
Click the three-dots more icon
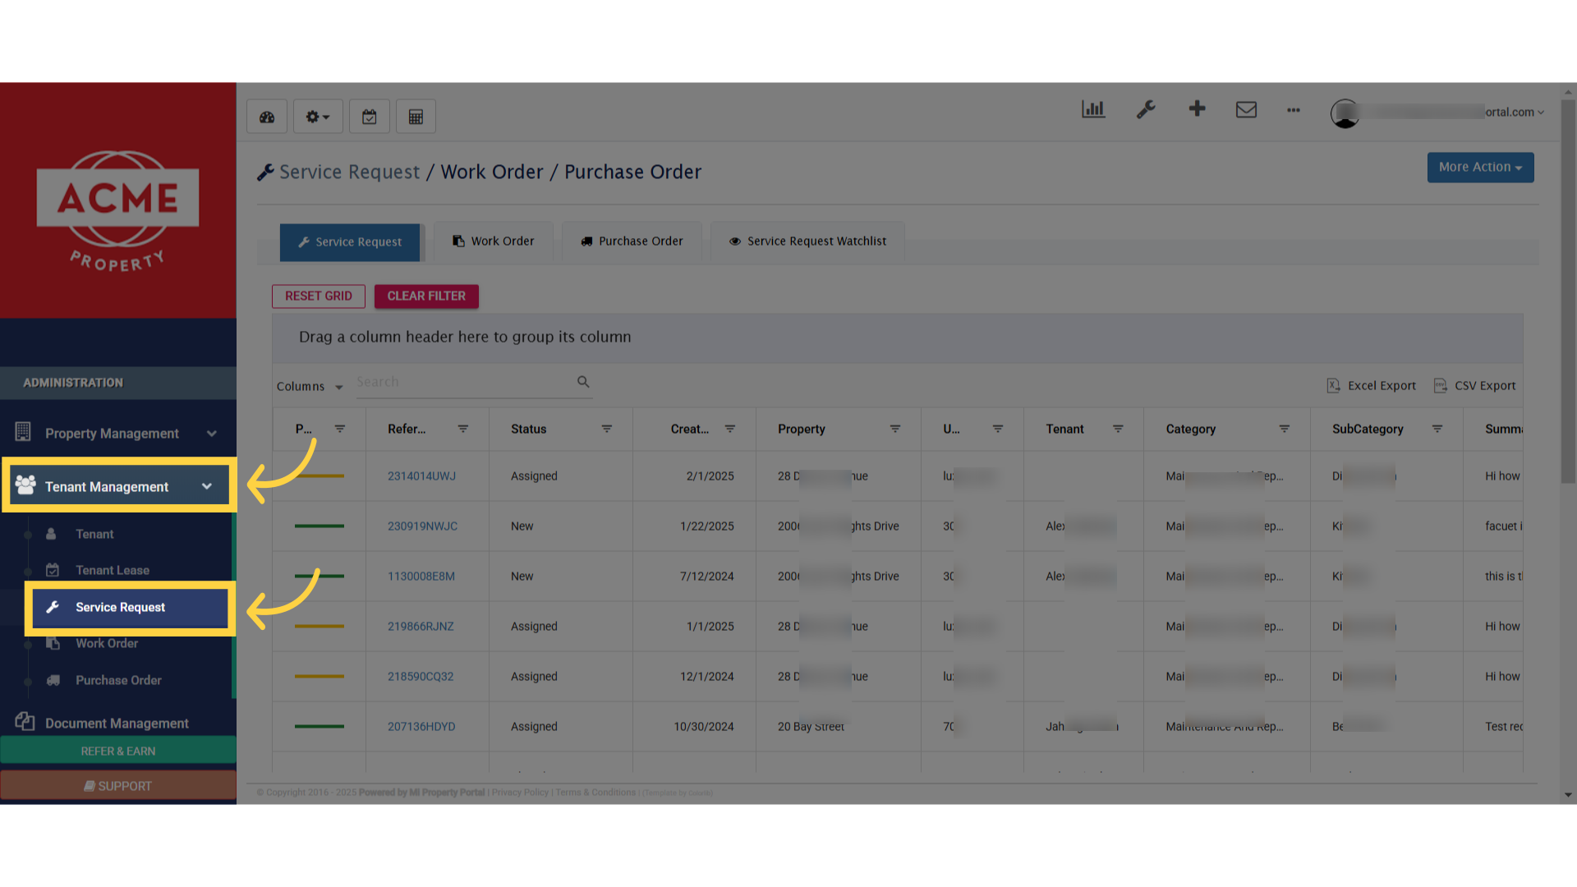click(1294, 110)
